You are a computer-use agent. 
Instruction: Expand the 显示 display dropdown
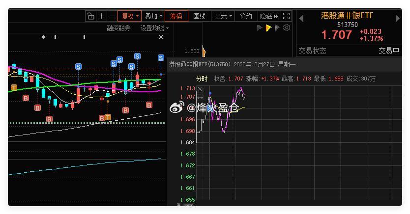[223, 16]
